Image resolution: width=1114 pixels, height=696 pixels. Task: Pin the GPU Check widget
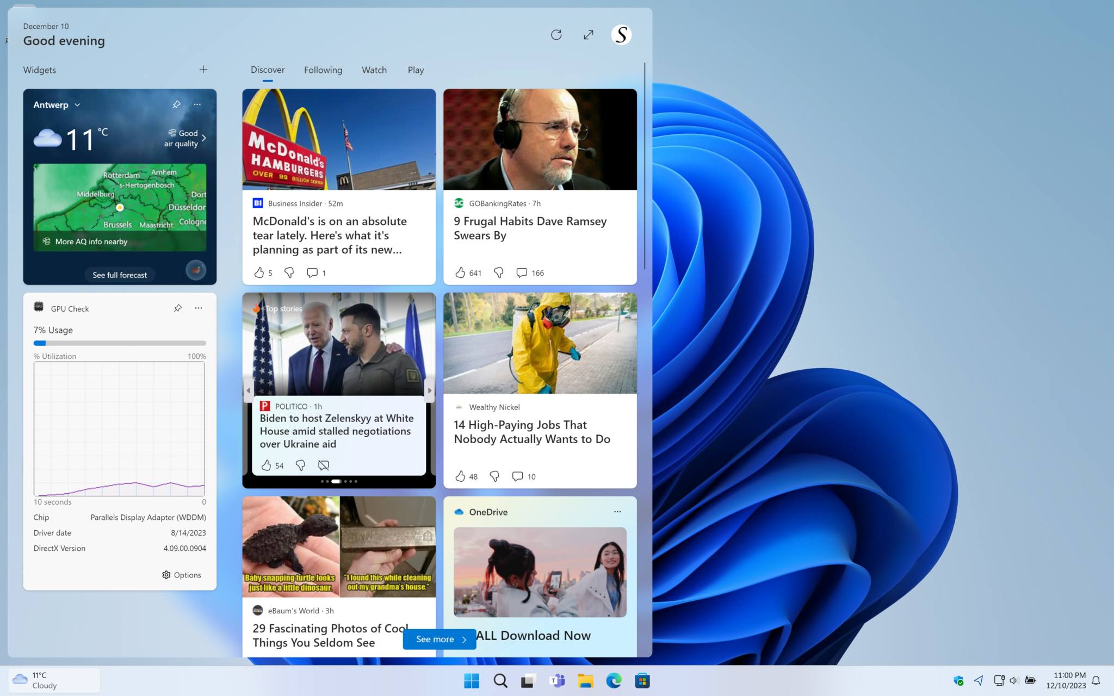[x=177, y=308]
